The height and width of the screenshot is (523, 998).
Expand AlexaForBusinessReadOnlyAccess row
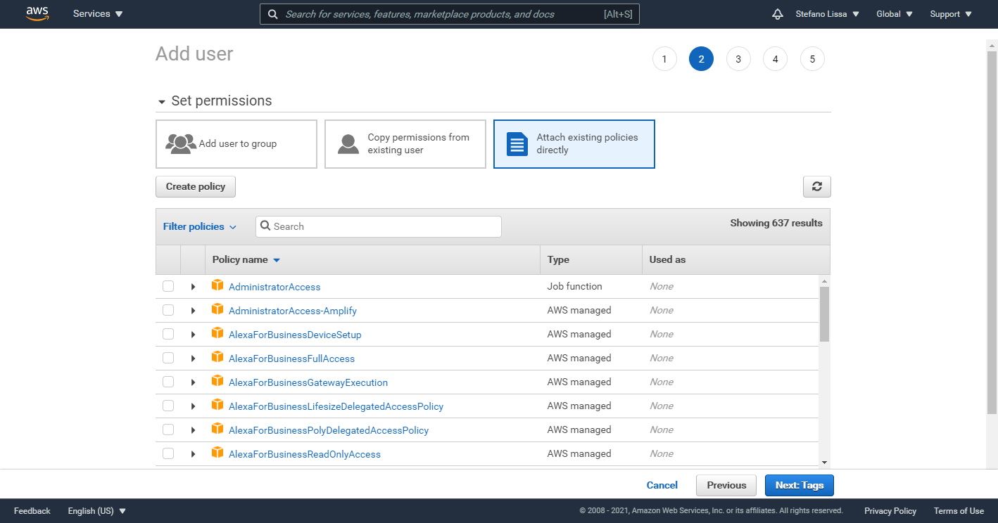193,454
